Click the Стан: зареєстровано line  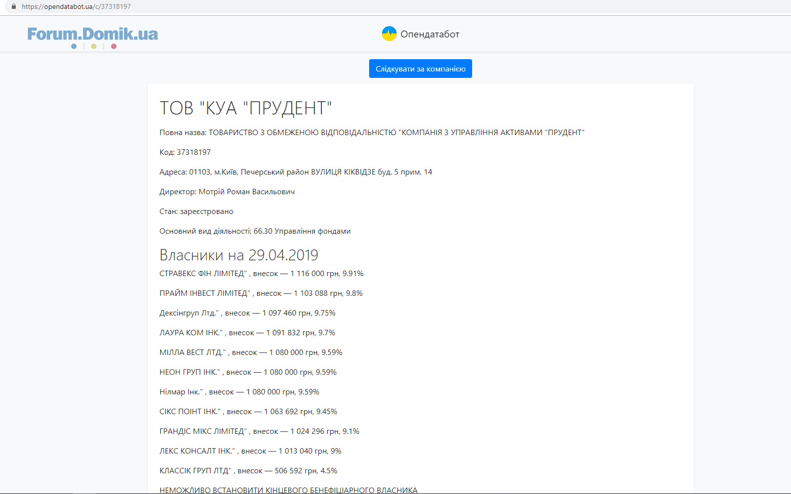coord(197,212)
